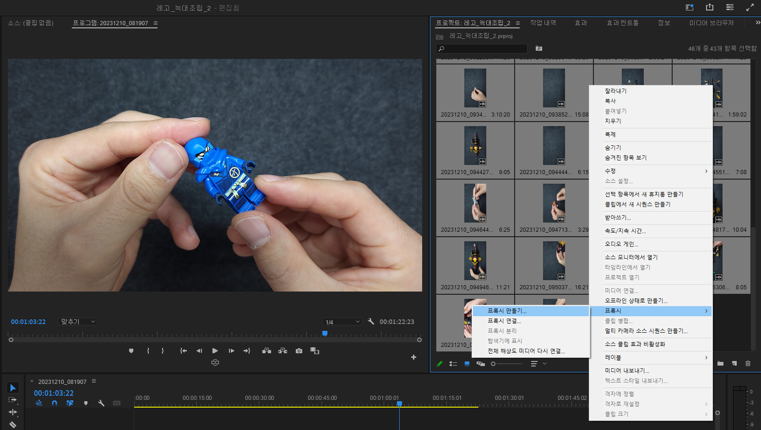Click the Quick Export share icon
Image resolution: width=761 pixels, height=430 pixels.
pyautogui.click(x=710, y=7)
